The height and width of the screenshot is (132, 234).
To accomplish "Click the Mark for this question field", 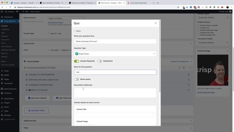I will (115, 72).
